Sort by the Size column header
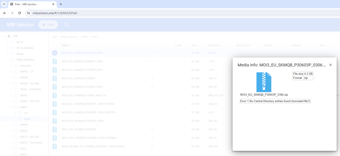Viewport: 340px width, 156px height. [x=194, y=46]
